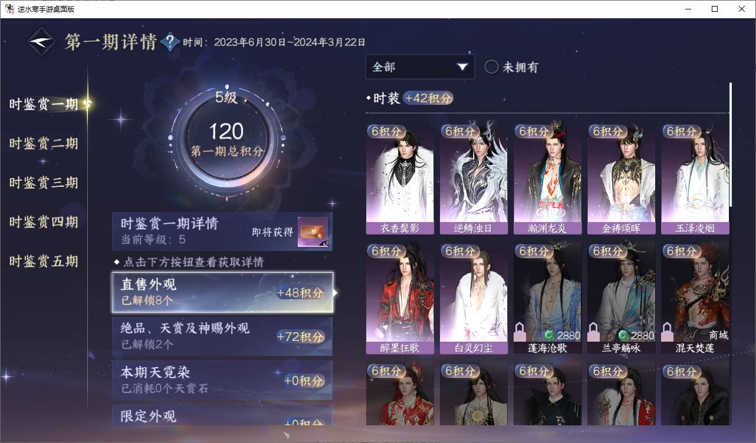Click the lock icon on 兰亭觞咏
Viewport: 756px width, 443px height.
pos(594,330)
